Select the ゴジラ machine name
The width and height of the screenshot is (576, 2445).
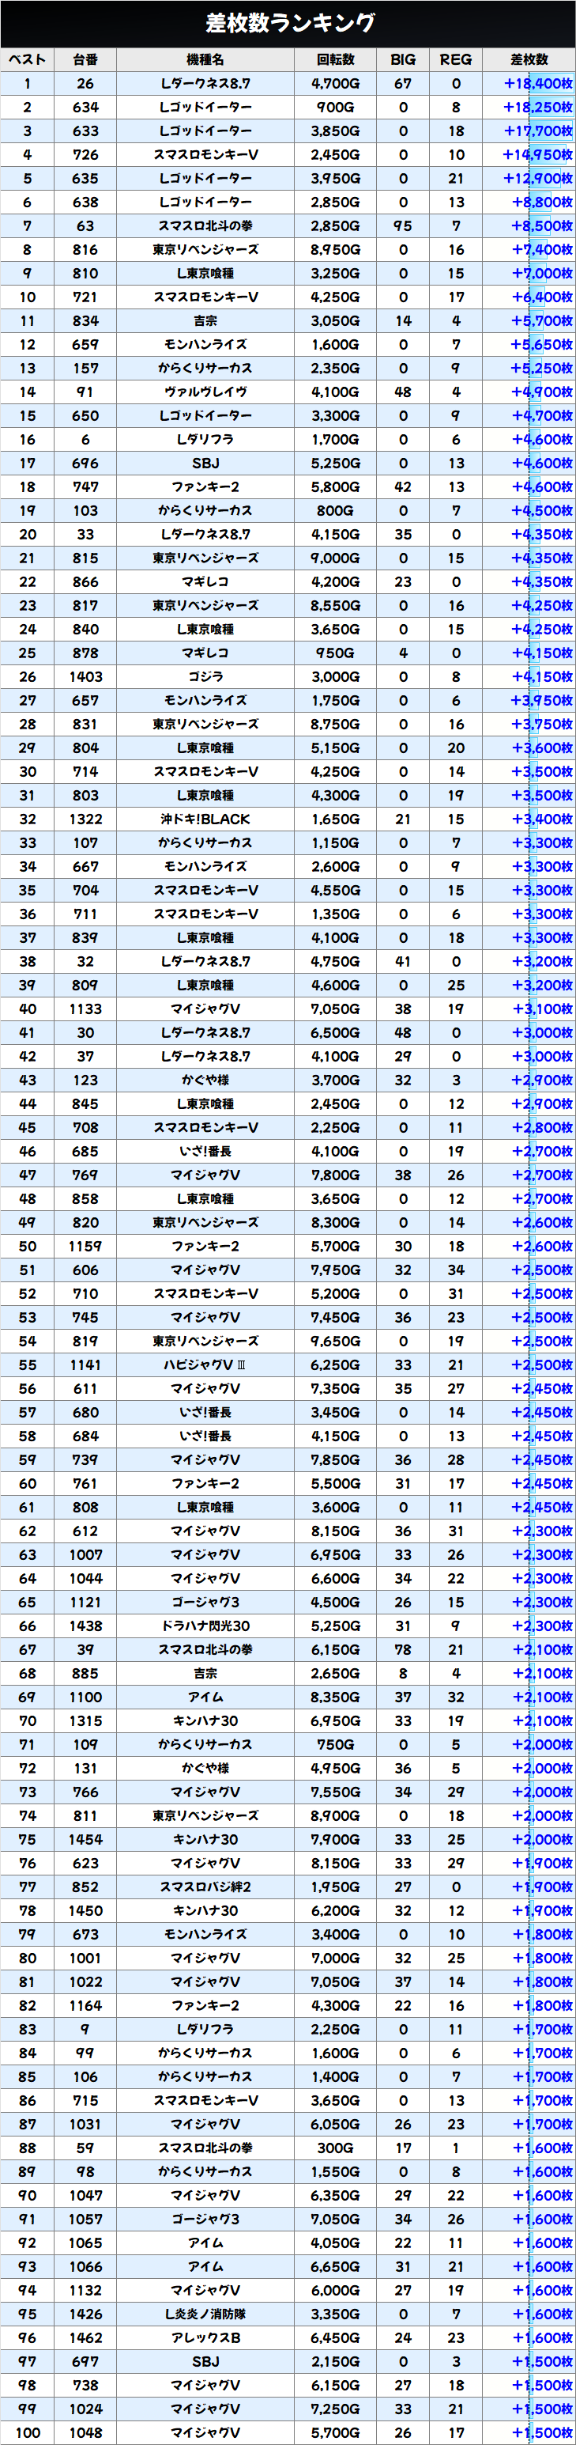point(205,677)
